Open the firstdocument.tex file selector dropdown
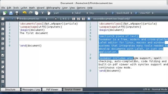Screen dimensions: 168x94 32,19
